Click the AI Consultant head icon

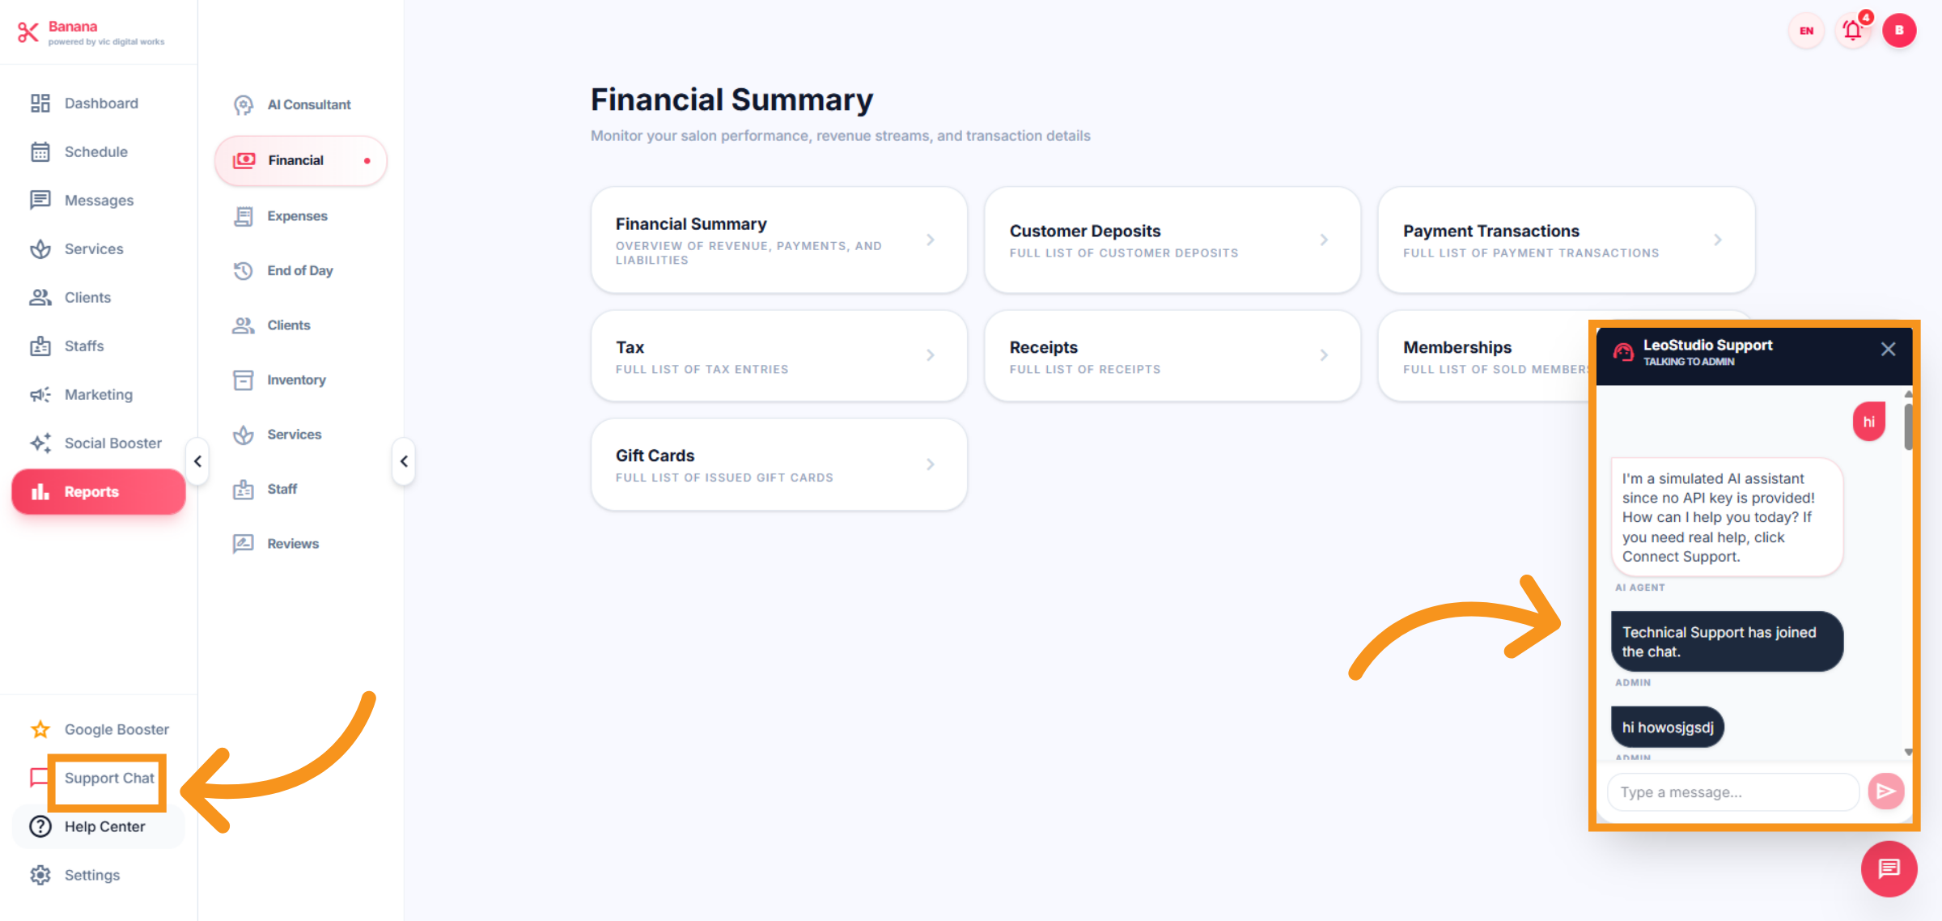click(243, 104)
